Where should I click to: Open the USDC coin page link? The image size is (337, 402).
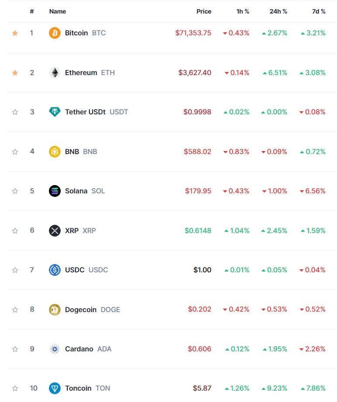tap(86, 270)
